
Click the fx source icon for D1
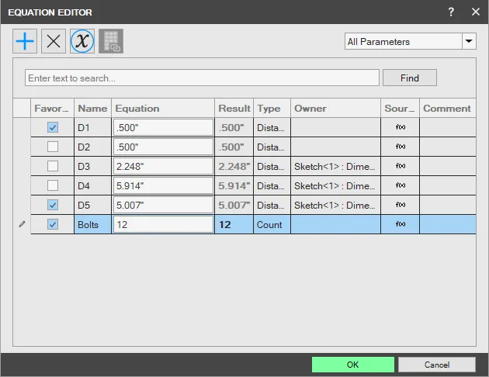point(401,127)
